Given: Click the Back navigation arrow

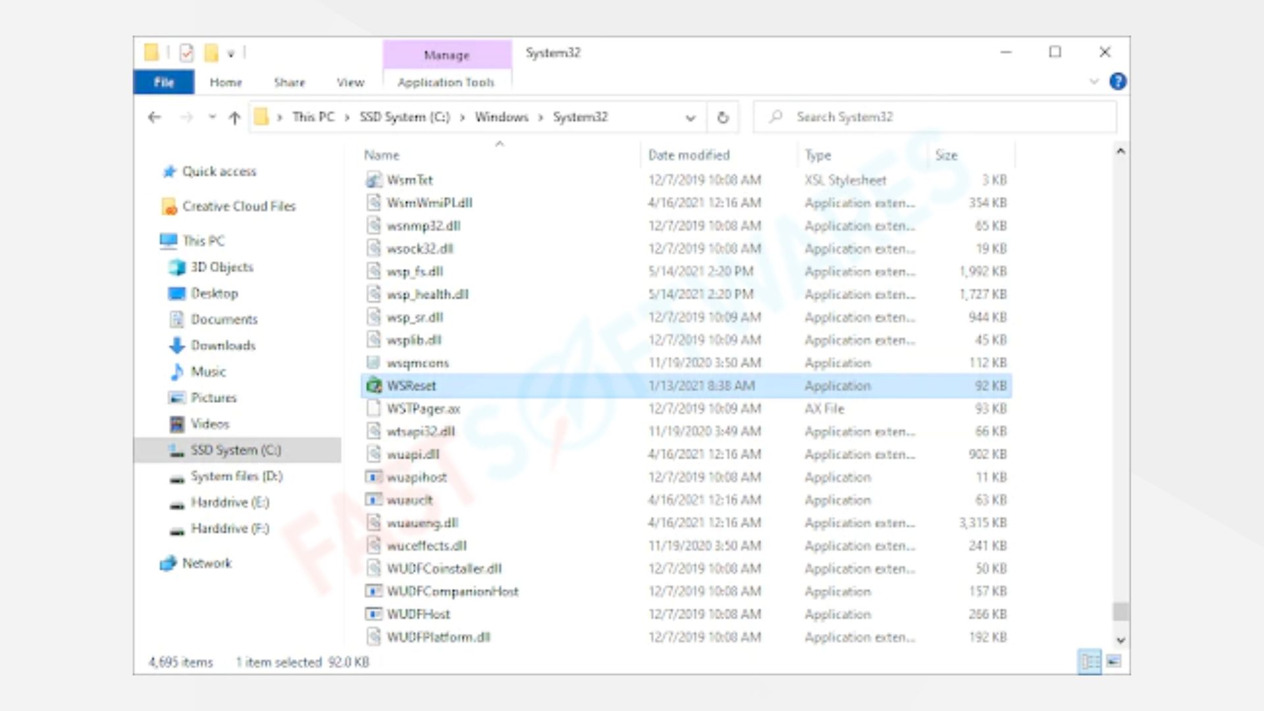Looking at the screenshot, I should tap(155, 117).
